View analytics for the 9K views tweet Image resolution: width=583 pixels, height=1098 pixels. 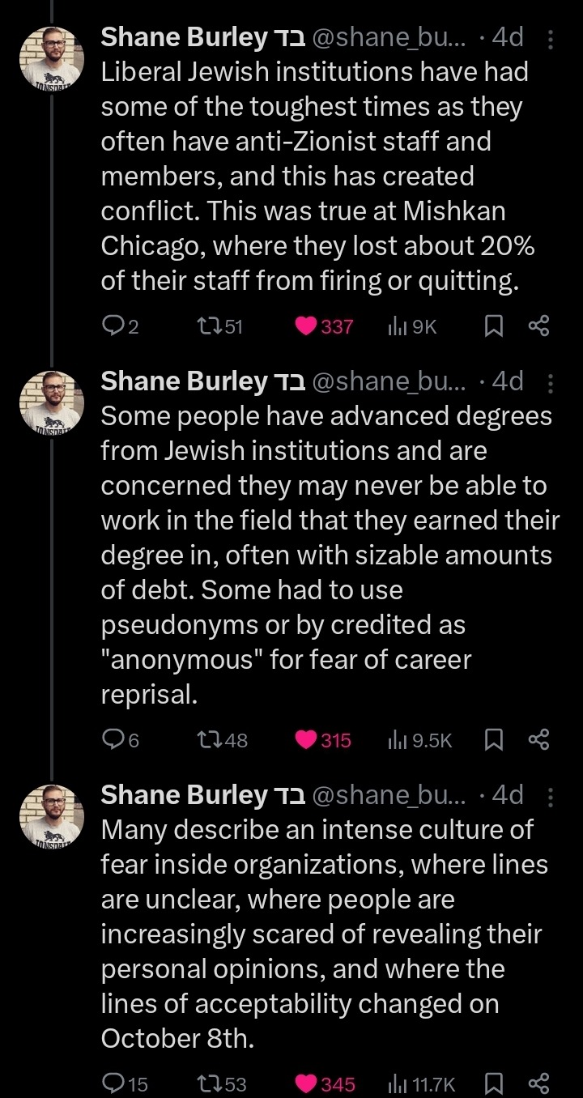(x=412, y=326)
